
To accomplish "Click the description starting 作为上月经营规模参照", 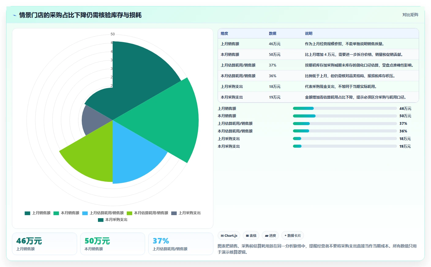I will pyautogui.click(x=344, y=44).
